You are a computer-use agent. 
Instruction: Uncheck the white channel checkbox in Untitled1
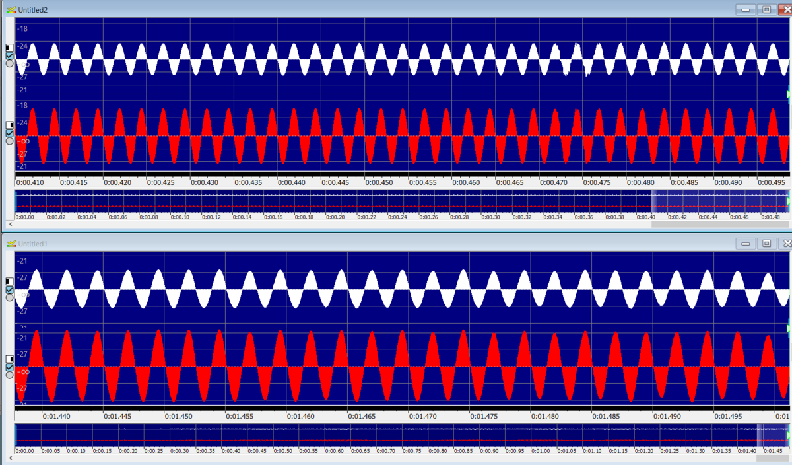tap(9, 289)
